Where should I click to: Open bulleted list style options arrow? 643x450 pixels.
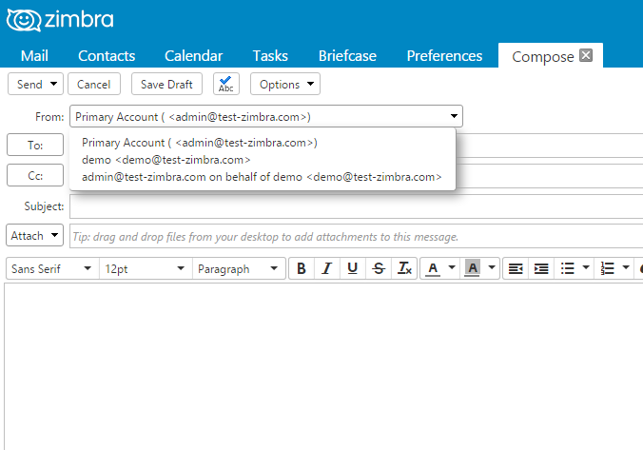click(x=586, y=268)
